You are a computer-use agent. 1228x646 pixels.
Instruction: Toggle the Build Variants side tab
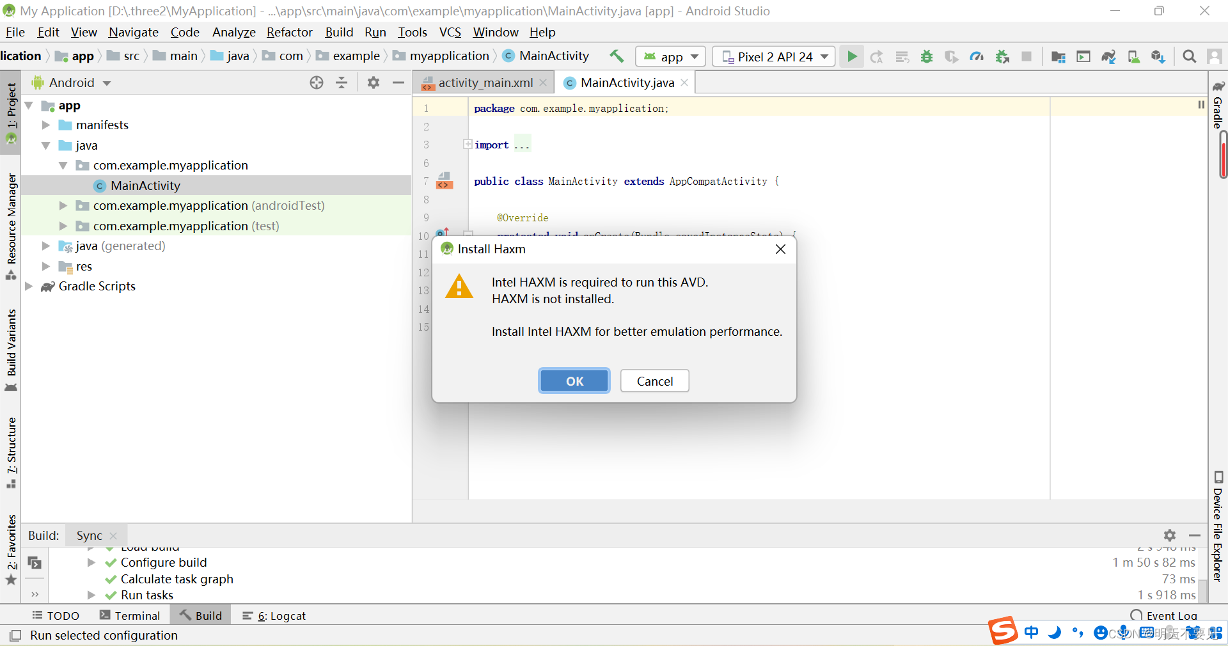(11, 350)
